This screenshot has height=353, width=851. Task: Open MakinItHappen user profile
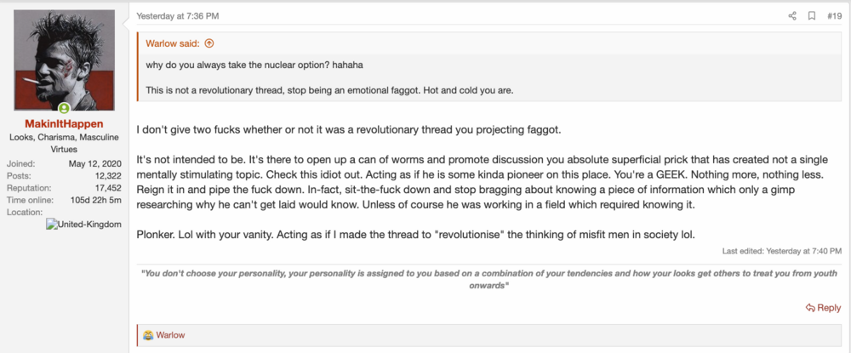click(64, 124)
